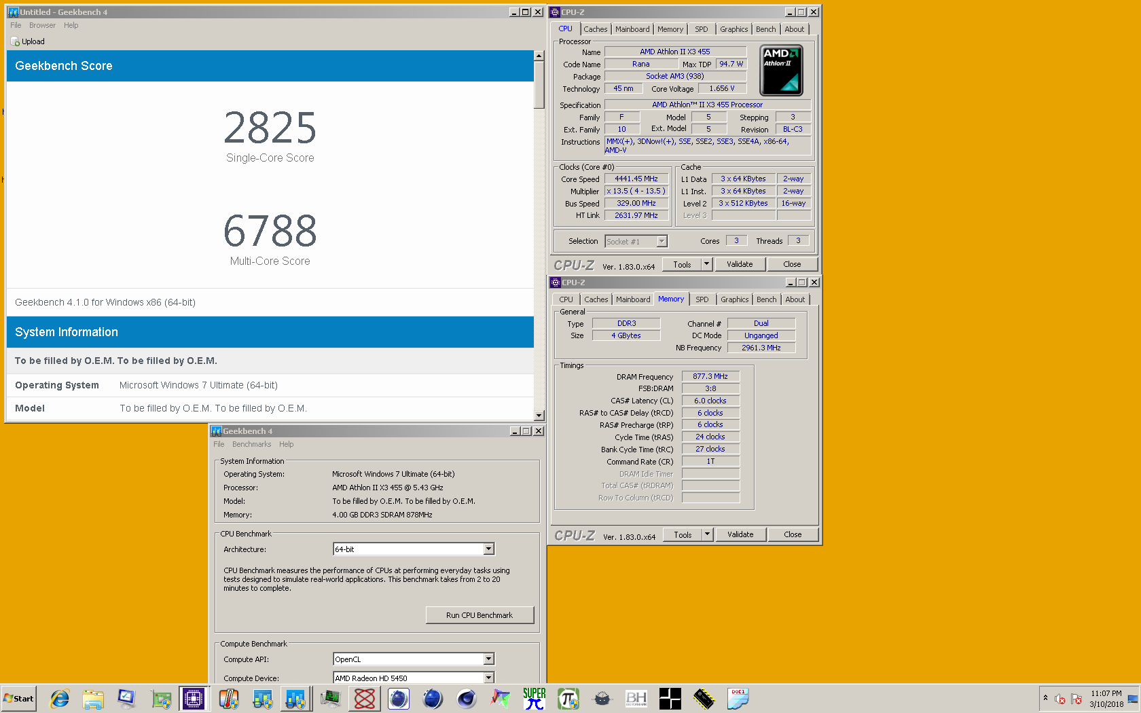Expand Tools arrow in upper CPU-Z window
This screenshot has width=1141, height=713.
pyautogui.click(x=706, y=264)
